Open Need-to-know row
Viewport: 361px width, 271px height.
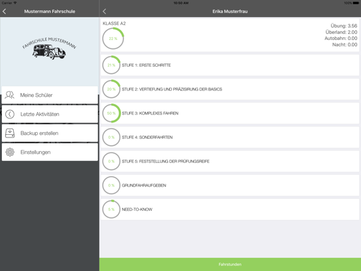[230, 209]
